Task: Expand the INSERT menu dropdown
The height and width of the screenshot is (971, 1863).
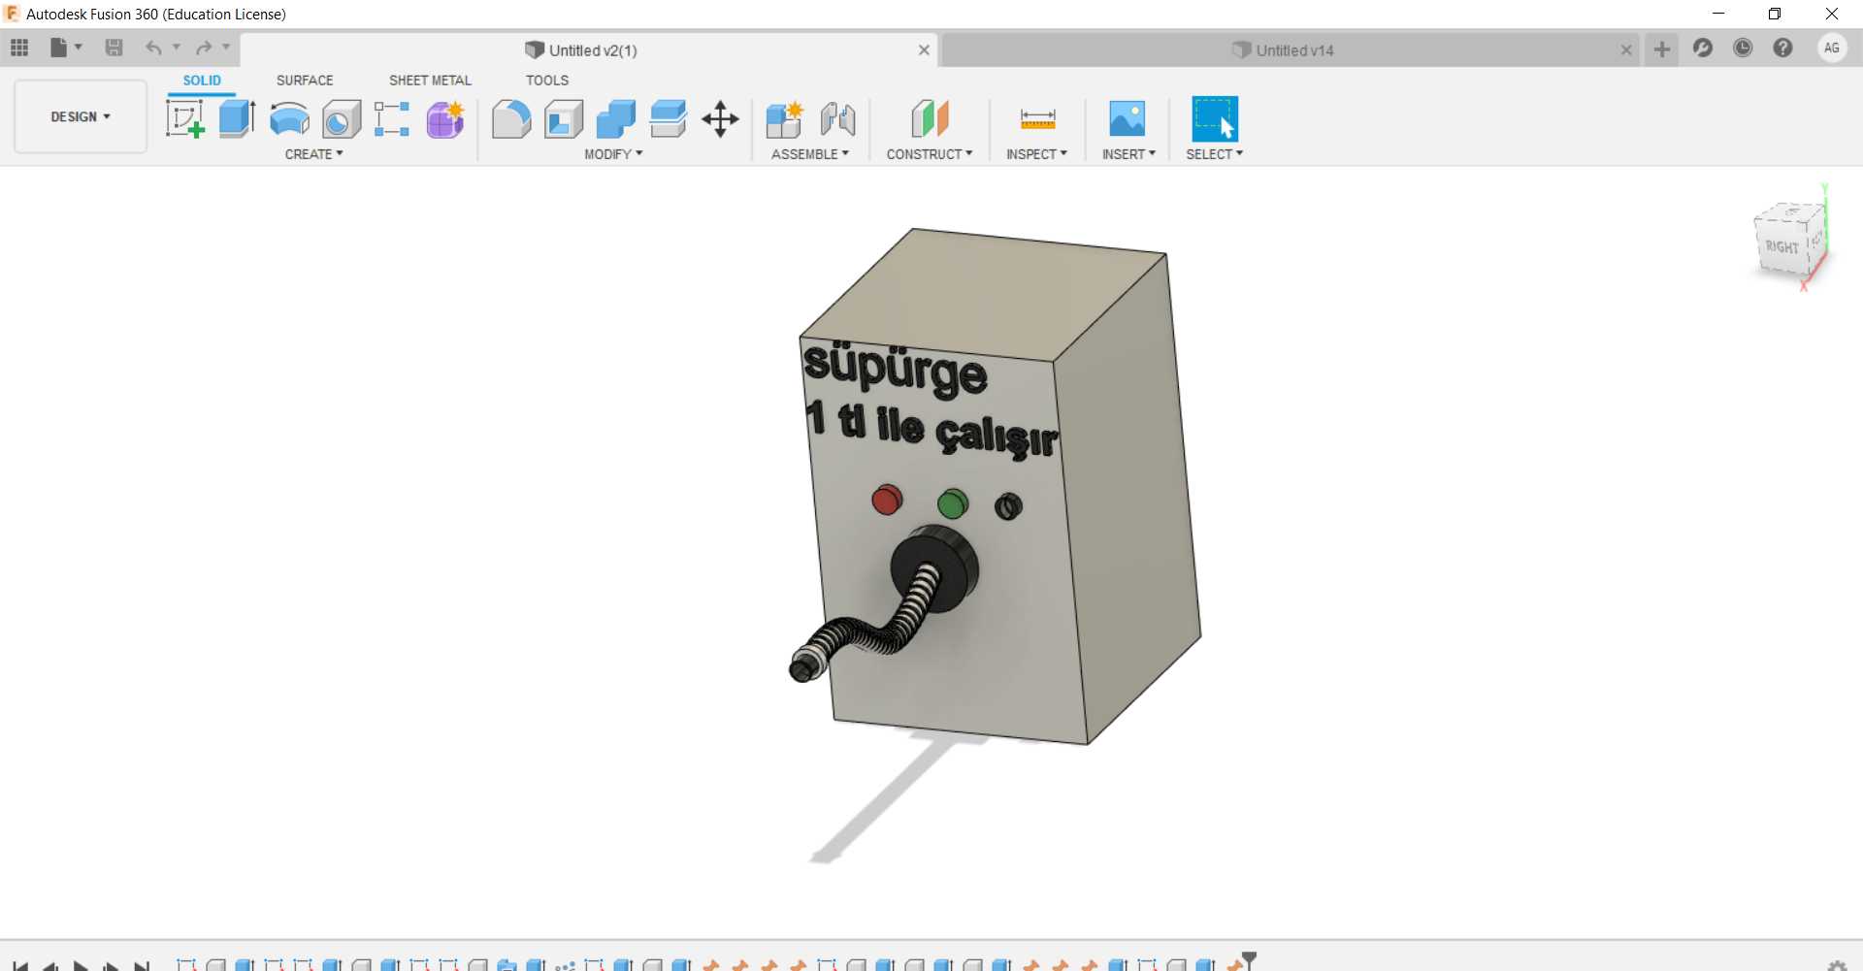Action: click(x=1128, y=154)
